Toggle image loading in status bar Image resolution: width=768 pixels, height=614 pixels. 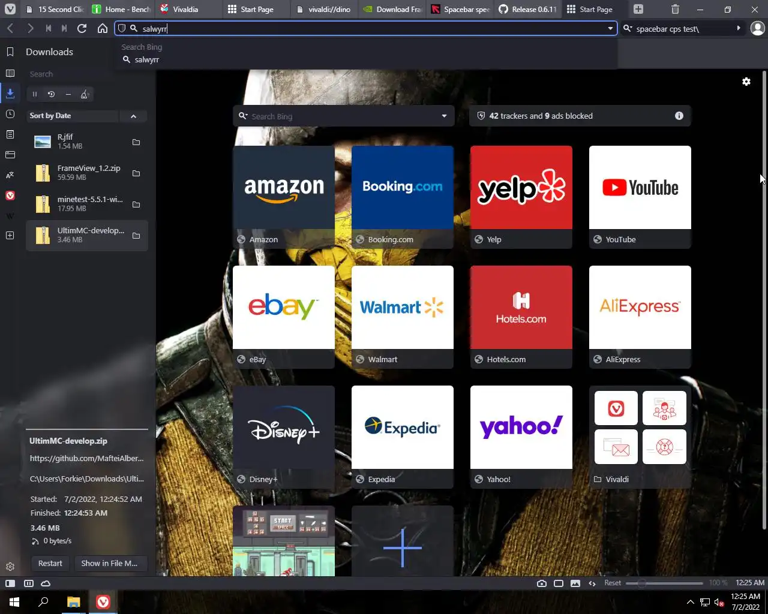[x=575, y=583]
